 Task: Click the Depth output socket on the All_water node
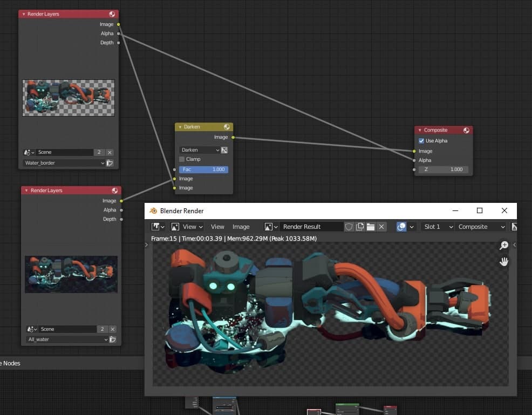121,219
